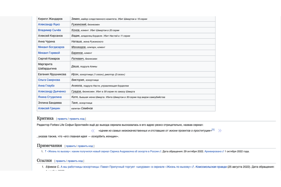This screenshot has width=281, height=187.
Task: Click 'править' beside the Ссылки heading
Action: (61, 161)
